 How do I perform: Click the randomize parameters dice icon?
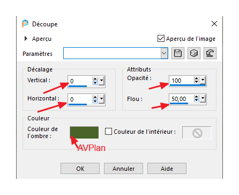(x=194, y=53)
